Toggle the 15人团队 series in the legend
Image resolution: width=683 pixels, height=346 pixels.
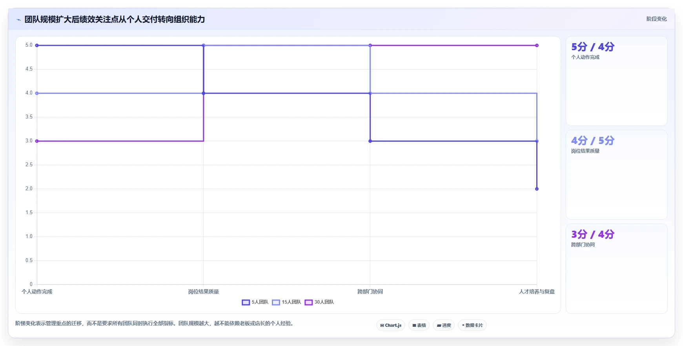tap(287, 302)
